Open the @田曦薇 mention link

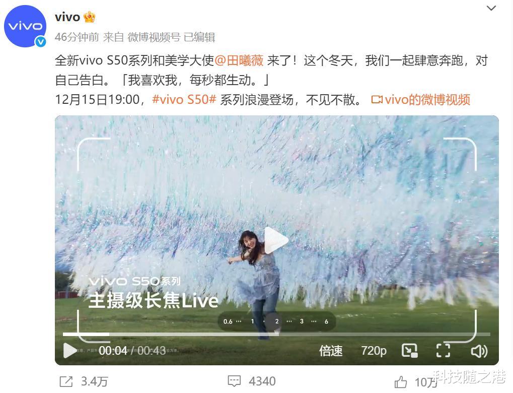(x=239, y=60)
